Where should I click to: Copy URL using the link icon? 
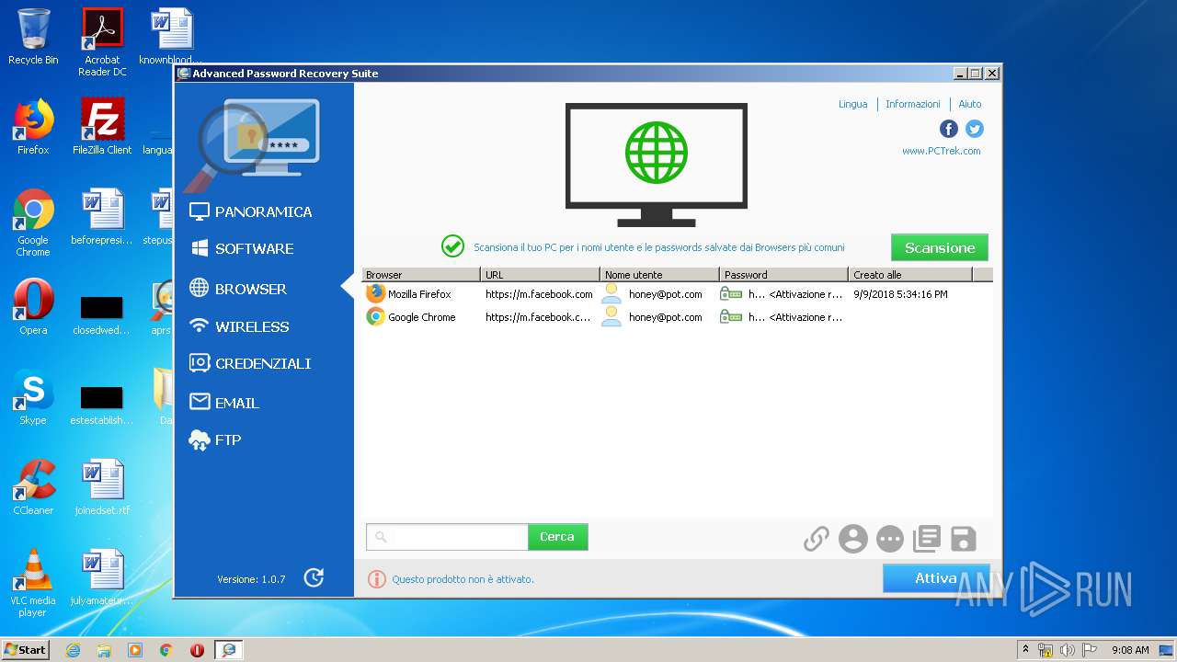point(817,539)
